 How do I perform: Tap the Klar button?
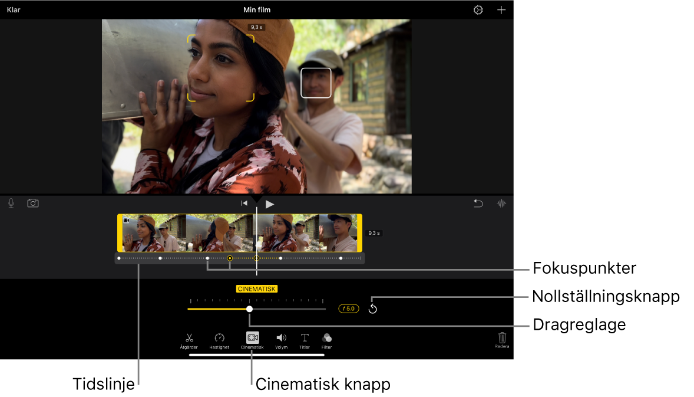tap(14, 10)
